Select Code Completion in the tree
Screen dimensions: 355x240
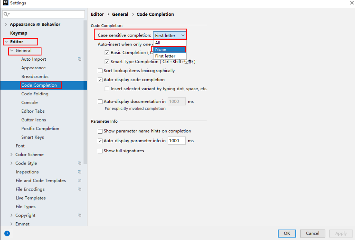coord(39,85)
